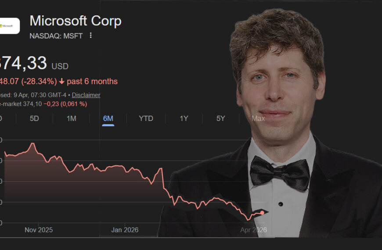Click the Apr 2026 axis label
The width and height of the screenshot is (382, 250).
tap(253, 230)
